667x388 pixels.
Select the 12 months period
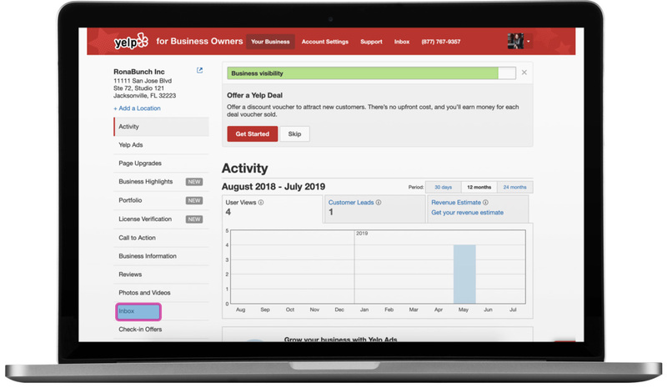(x=479, y=187)
